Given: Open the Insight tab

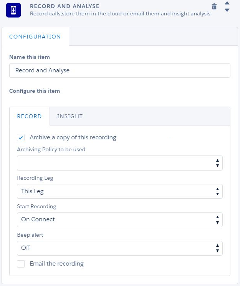Looking at the screenshot, I should point(70,116).
